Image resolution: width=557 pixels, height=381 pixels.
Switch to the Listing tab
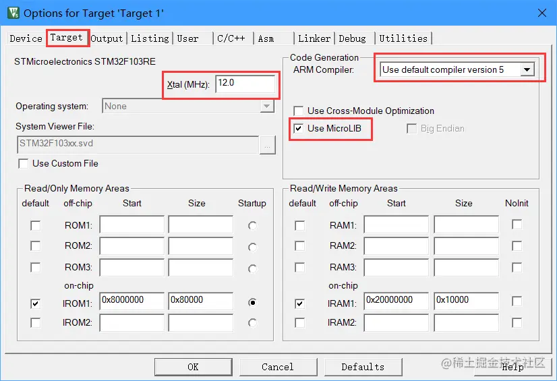click(x=150, y=38)
